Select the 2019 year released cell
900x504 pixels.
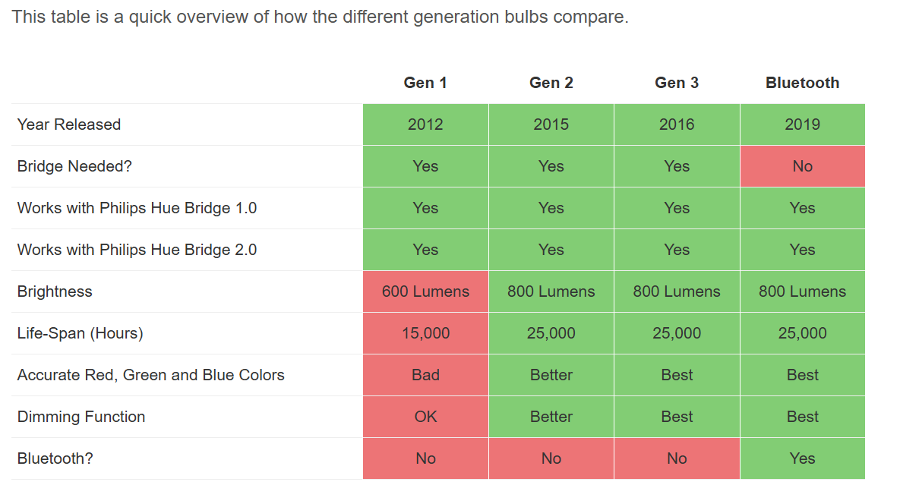(x=802, y=124)
